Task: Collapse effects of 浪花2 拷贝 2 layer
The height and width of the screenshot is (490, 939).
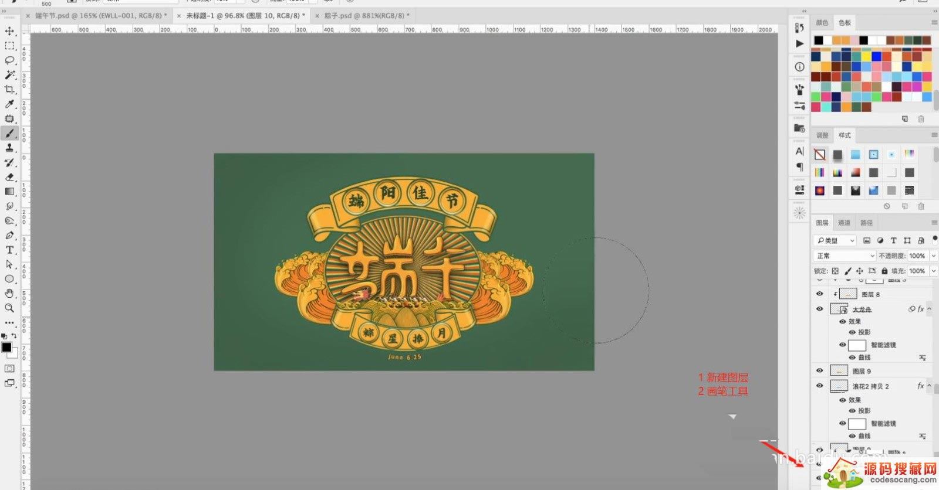Action: 930,386
